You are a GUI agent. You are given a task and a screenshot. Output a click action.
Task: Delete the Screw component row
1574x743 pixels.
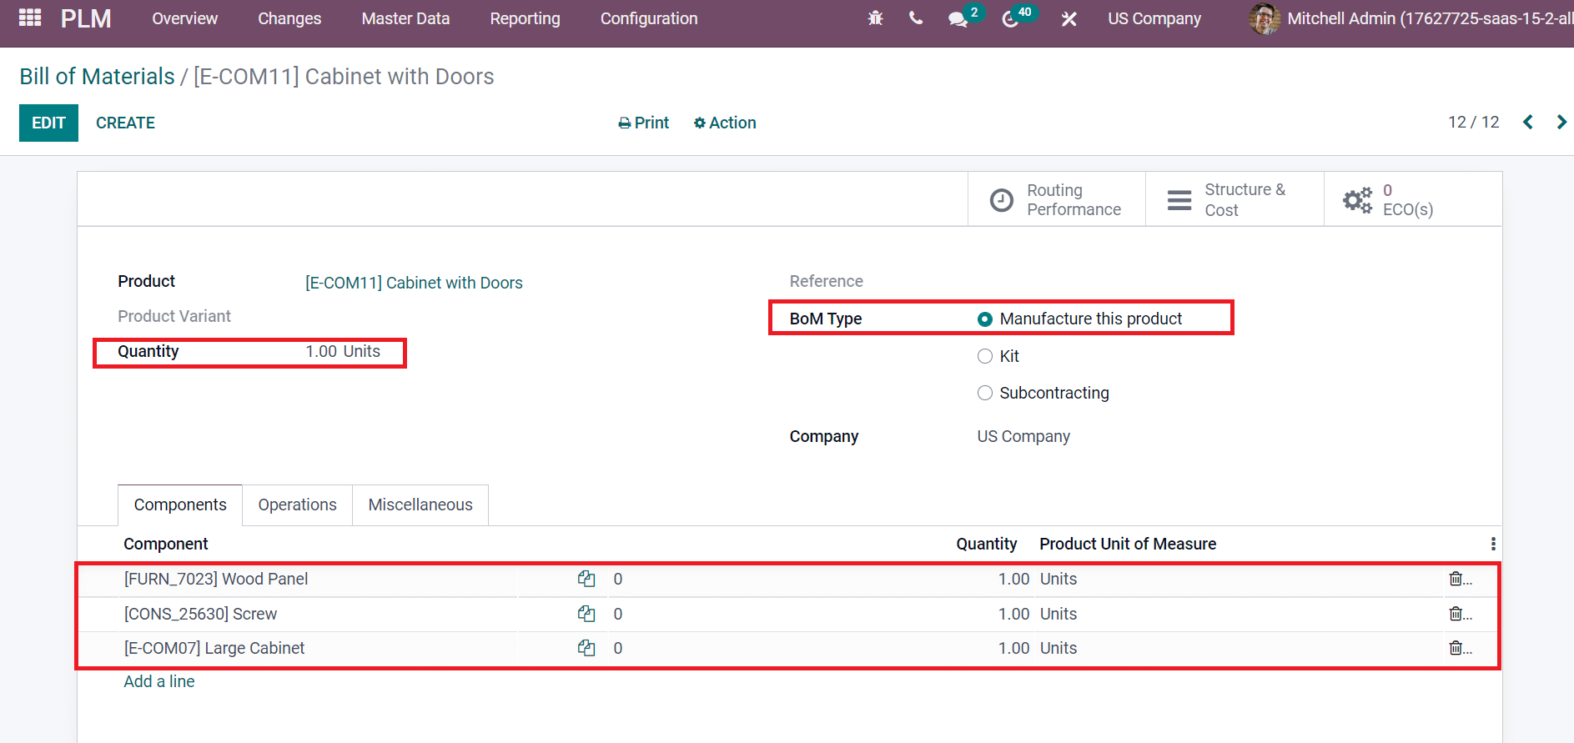click(1456, 614)
